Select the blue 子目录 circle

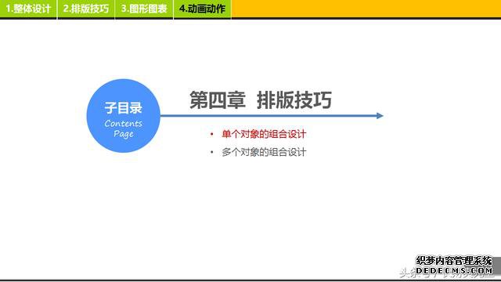pos(124,116)
